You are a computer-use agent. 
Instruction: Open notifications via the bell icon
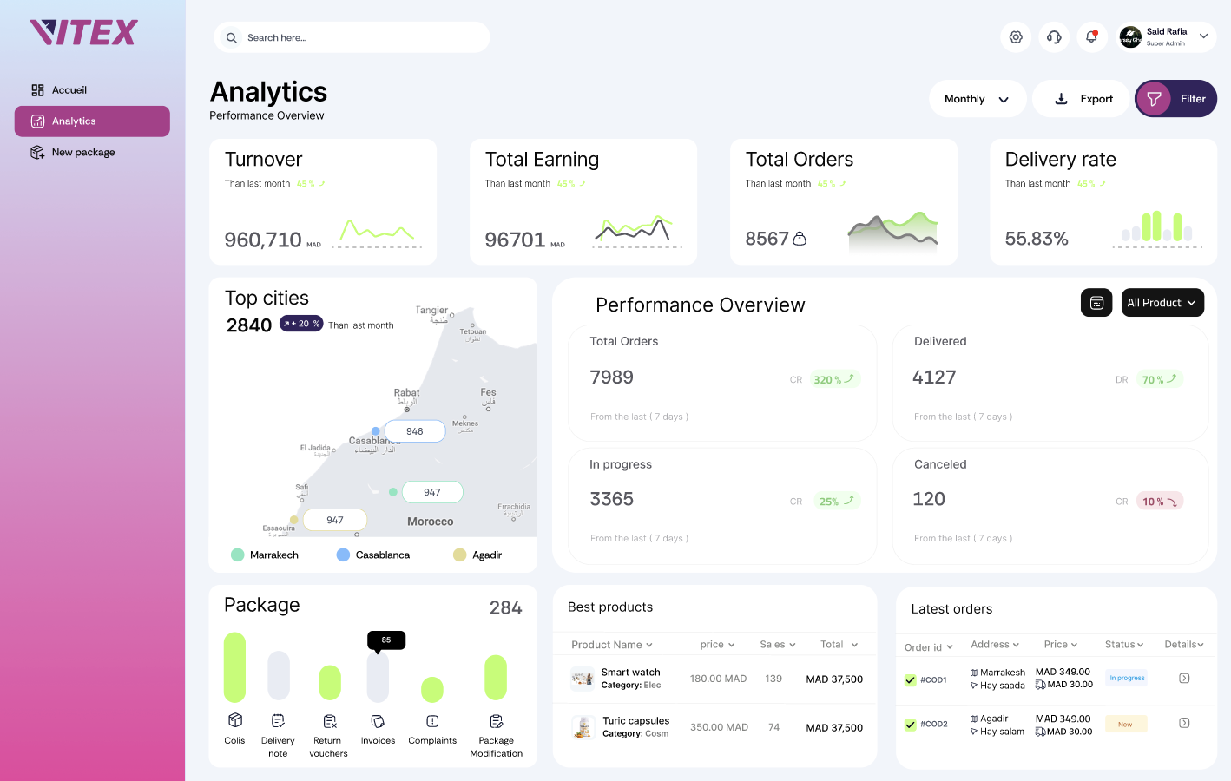pos(1092,37)
